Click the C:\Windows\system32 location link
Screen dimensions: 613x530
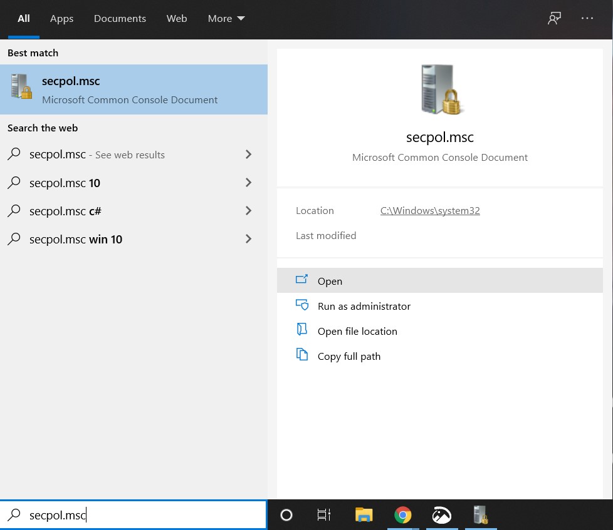click(430, 211)
